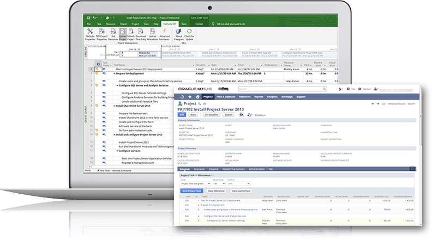Open the Task Name column filter dropdown
This screenshot has height=241, width=432.
tap(194, 65)
